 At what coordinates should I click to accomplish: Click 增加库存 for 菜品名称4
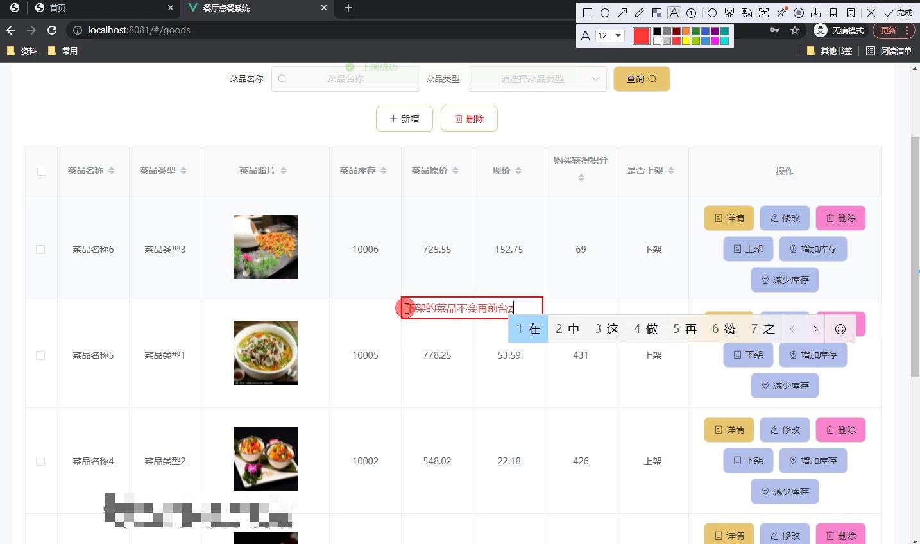point(813,461)
